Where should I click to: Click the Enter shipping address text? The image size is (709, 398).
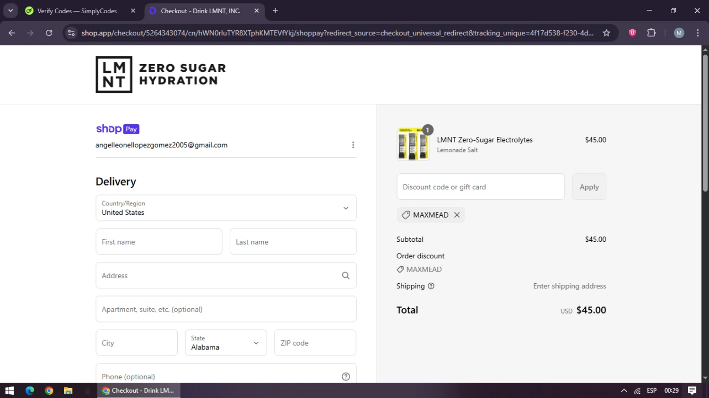tap(570, 286)
